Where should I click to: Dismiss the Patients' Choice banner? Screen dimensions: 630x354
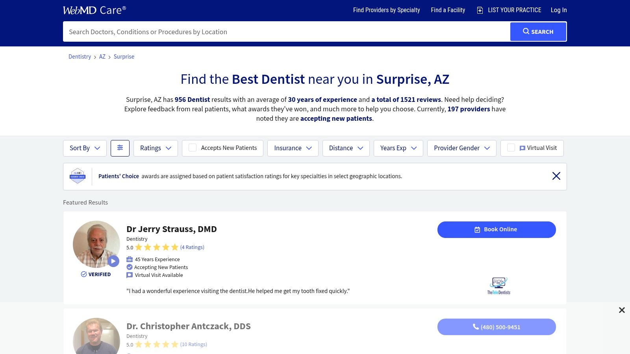tap(556, 176)
